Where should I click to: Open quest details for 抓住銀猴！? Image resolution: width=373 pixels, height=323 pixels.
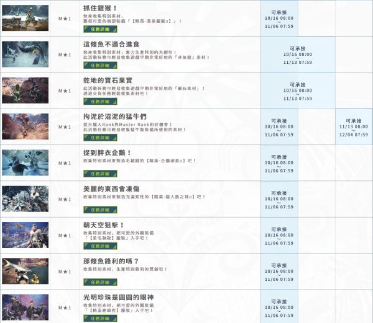coord(100,29)
